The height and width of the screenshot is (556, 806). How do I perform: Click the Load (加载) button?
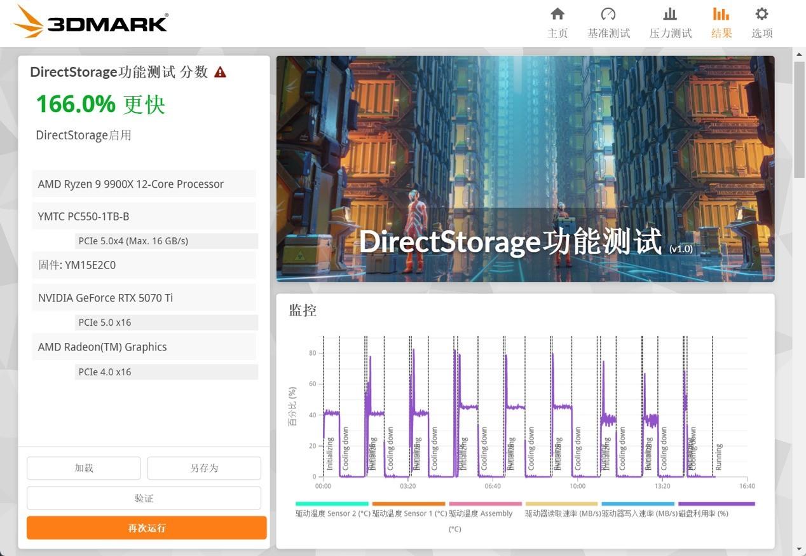click(x=83, y=468)
